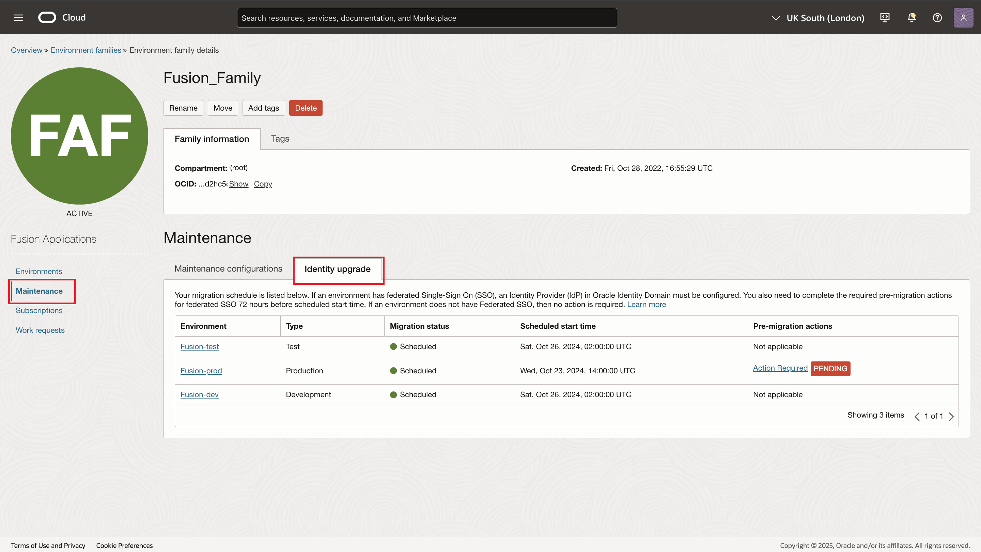Viewport: 981px width, 552px height.
Task: Click the Wed, Oct 23, 2024 start time
Action: (577, 371)
